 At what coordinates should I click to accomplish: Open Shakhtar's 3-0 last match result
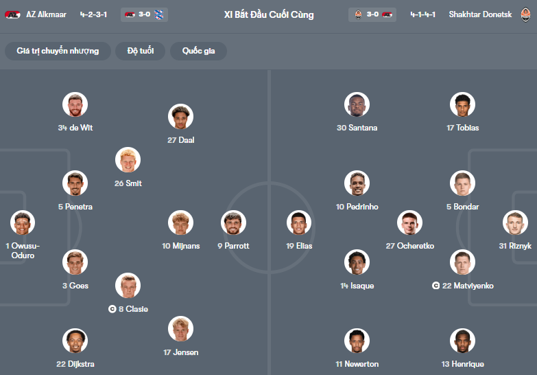tap(372, 14)
